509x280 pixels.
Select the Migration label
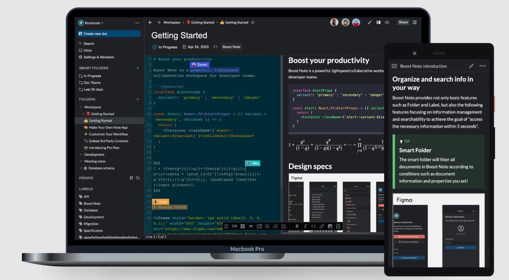tap(89, 224)
